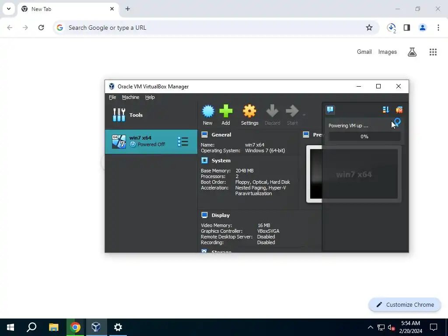
Task: Open VM Settings with the gear icon
Action: tap(249, 111)
